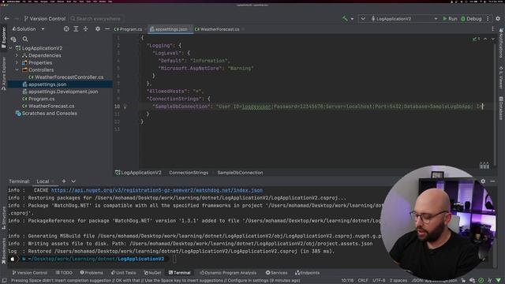Select the Local terminal tab
The image size is (505, 284).
(x=43, y=181)
